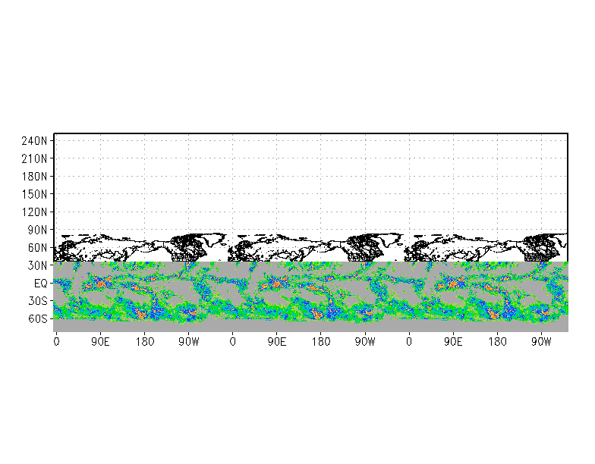This screenshot has height=464, width=595.
Task: Select the 90N latitude axis label
Action: (37, 230)
